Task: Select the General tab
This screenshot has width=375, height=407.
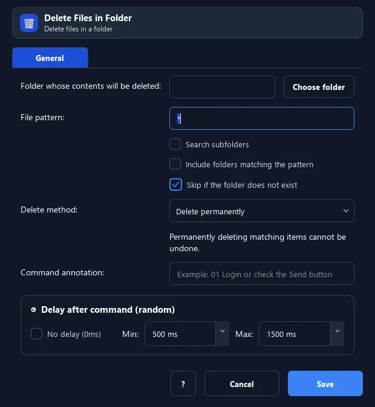Action: 50,57
